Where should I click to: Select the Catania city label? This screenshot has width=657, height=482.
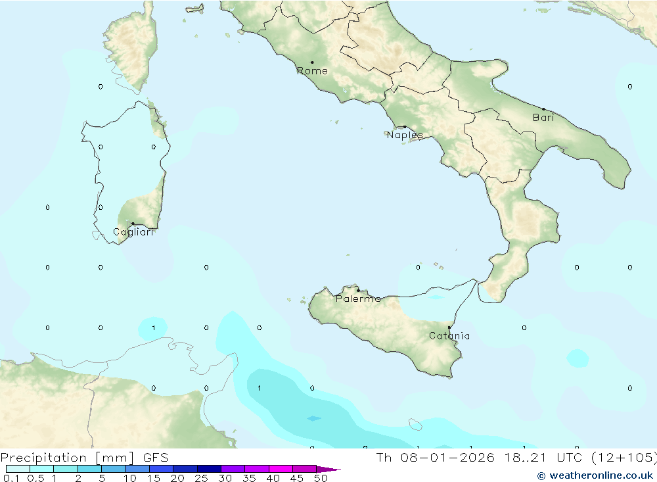(449, 336)
